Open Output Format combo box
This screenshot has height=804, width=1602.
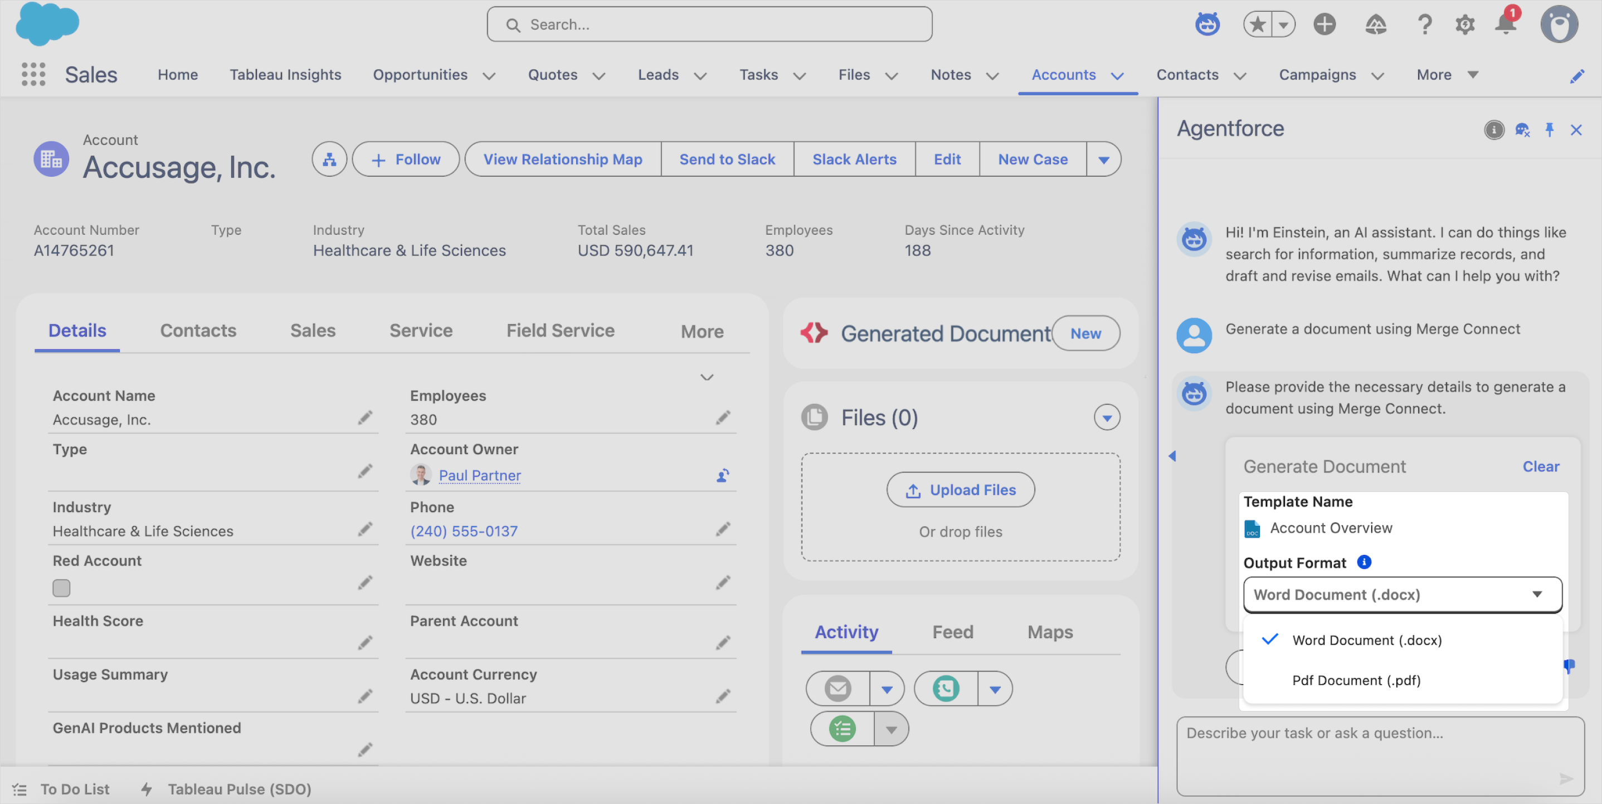click(x=1403, y=595)
